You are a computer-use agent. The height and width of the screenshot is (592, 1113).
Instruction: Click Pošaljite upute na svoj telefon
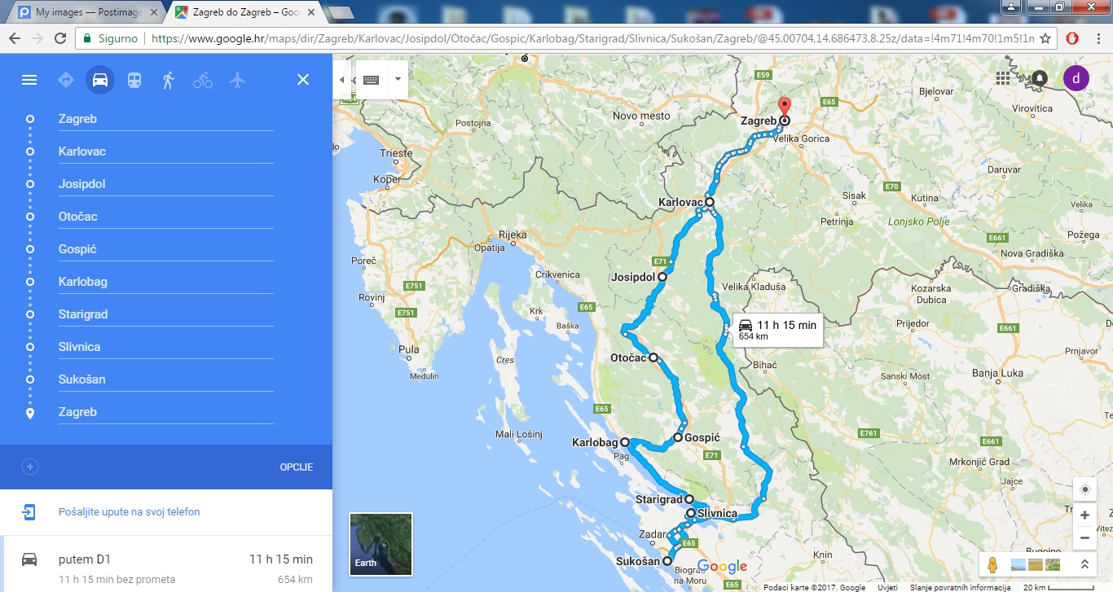tap(129, 512)
